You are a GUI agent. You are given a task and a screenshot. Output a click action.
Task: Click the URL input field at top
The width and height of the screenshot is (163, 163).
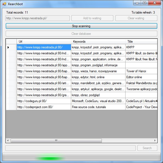coord(37,18)
